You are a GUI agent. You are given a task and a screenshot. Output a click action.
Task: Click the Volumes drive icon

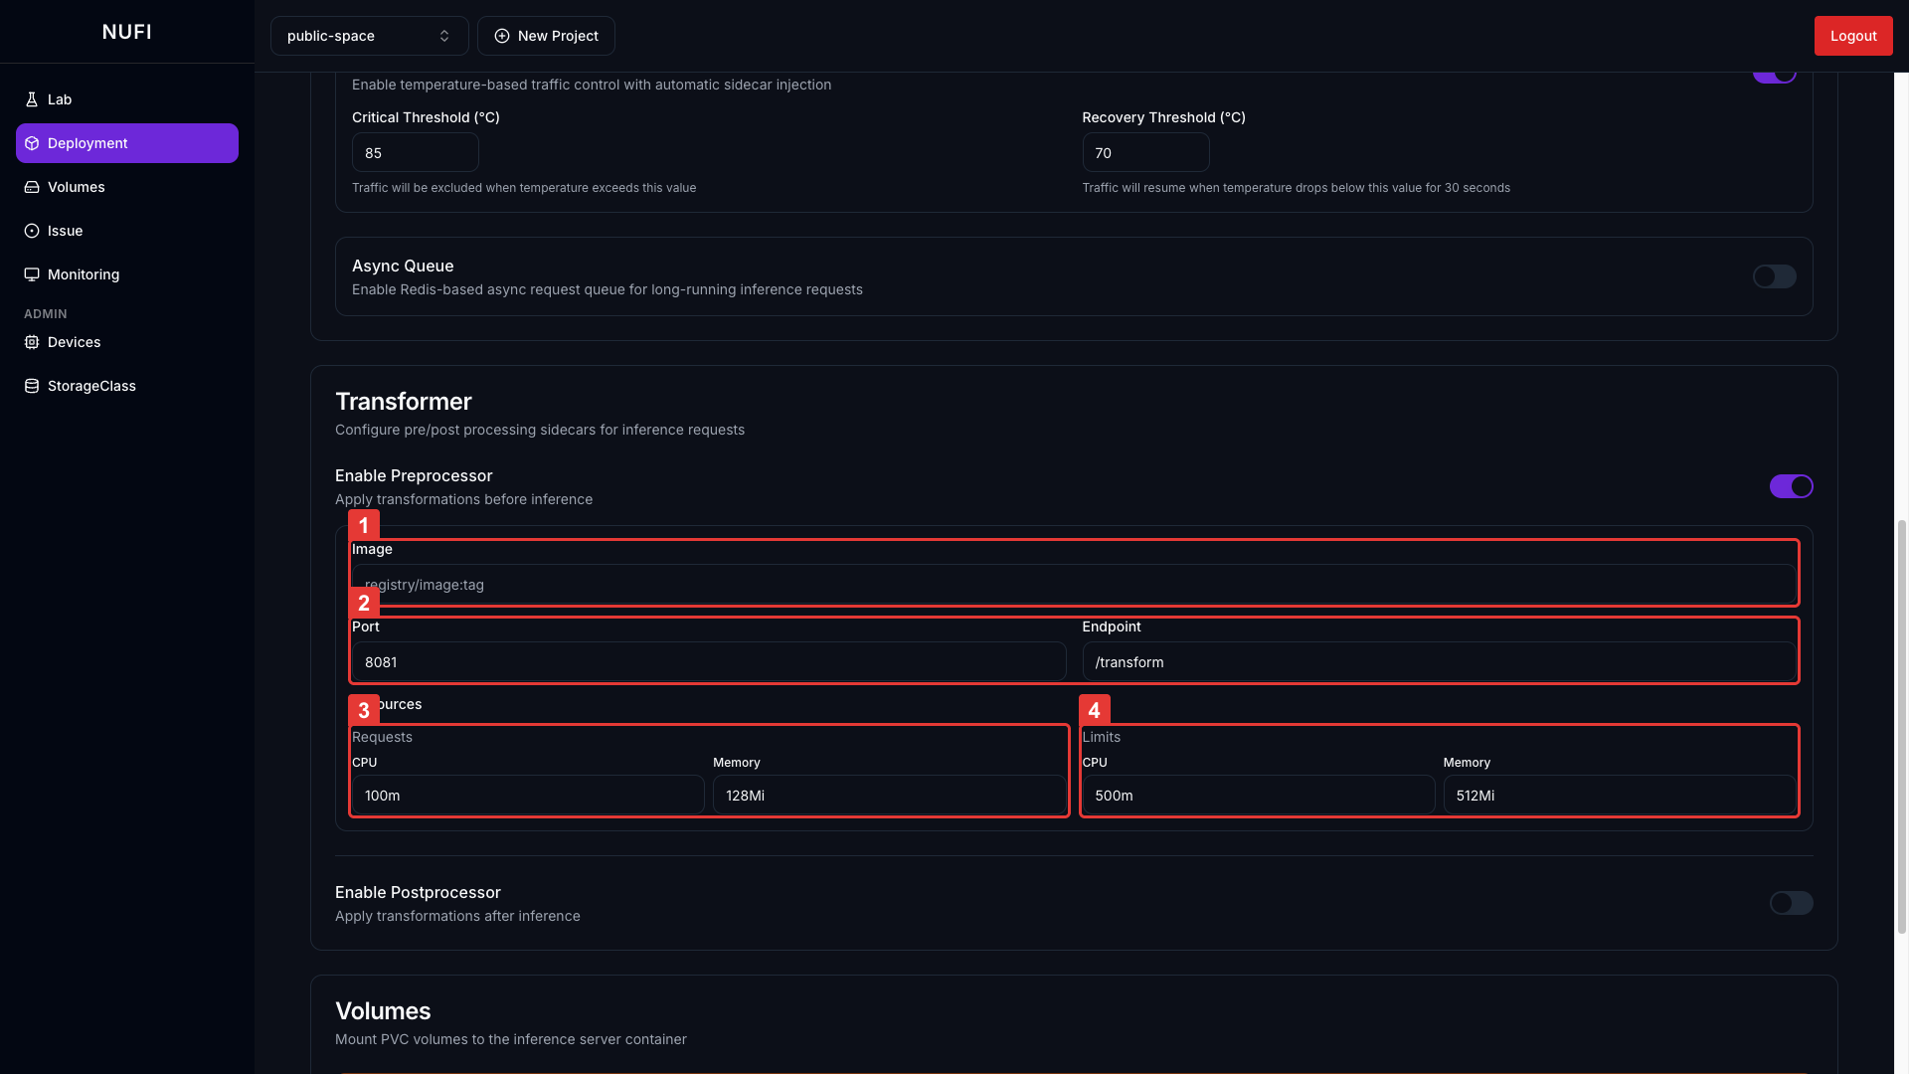pyautogui.click(x=32, y=187)
